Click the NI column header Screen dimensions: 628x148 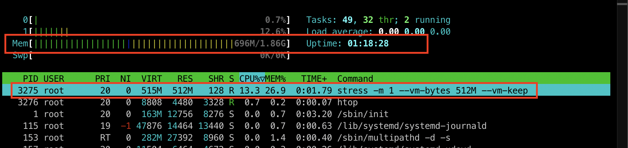(126, 79)
